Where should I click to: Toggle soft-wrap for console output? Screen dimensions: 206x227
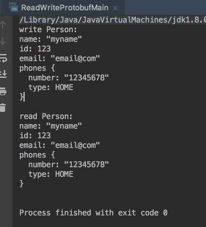[x=3, y=58]
